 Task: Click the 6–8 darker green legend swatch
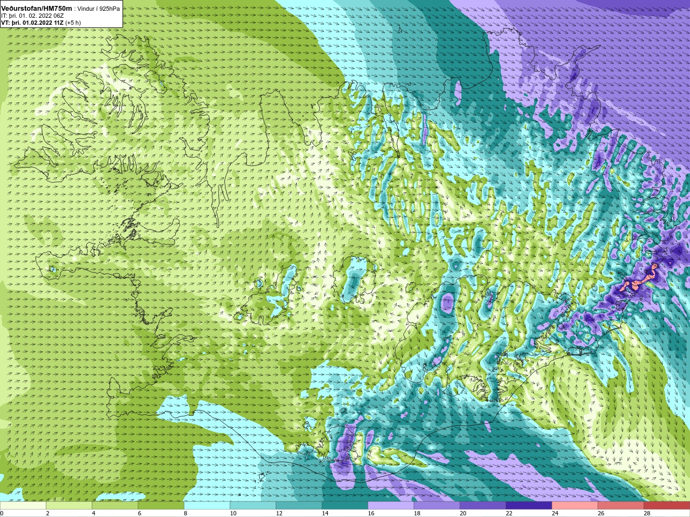161,506
